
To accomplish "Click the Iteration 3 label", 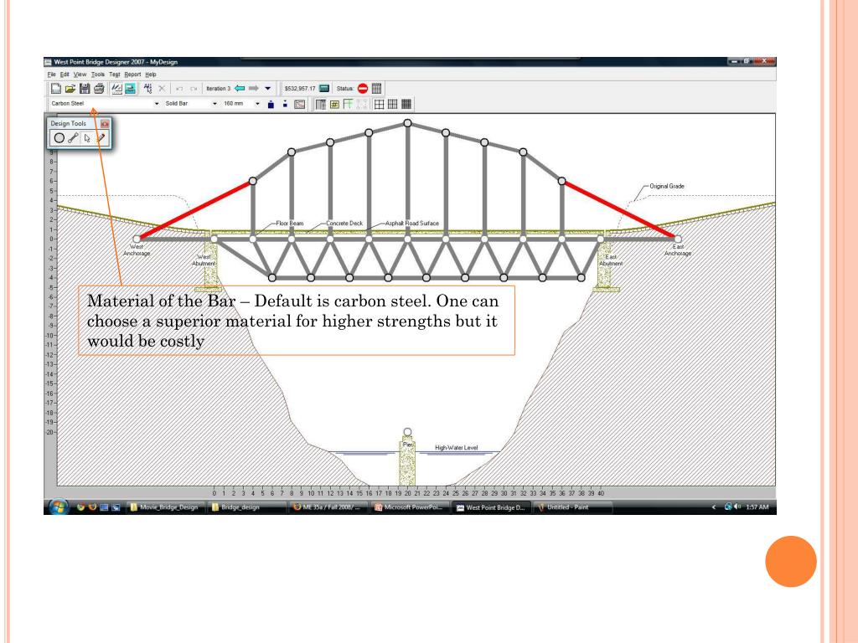I will pos(219,89).
